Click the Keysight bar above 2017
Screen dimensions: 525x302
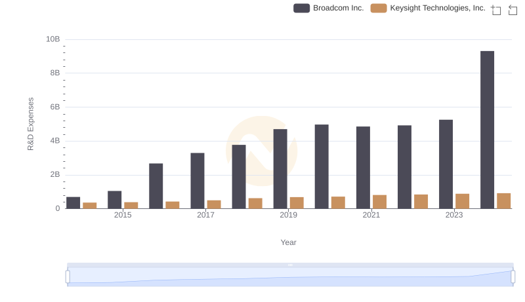pos(214,204)
